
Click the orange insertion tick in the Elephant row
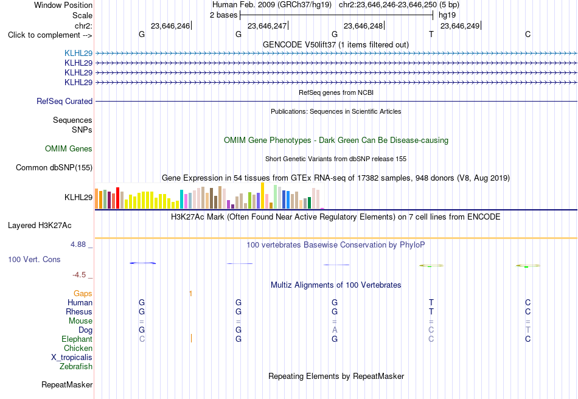point(191,338)
